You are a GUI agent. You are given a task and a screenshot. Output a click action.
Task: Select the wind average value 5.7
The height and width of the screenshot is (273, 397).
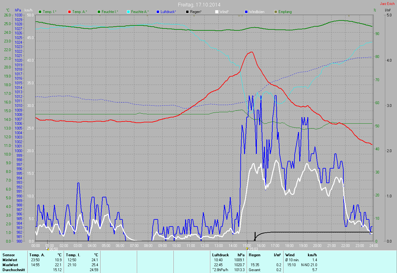coord(314,270)
